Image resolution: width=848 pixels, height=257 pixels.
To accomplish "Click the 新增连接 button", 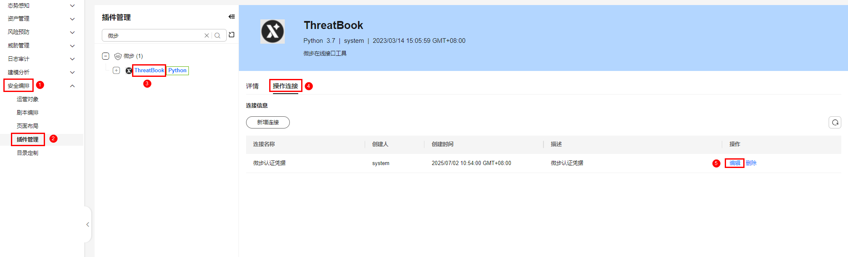I will click(x=268, y=123).
